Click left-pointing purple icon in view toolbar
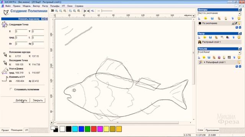Image resolution: width=245 pixels, height=137 pixels. tap(93, 11)
